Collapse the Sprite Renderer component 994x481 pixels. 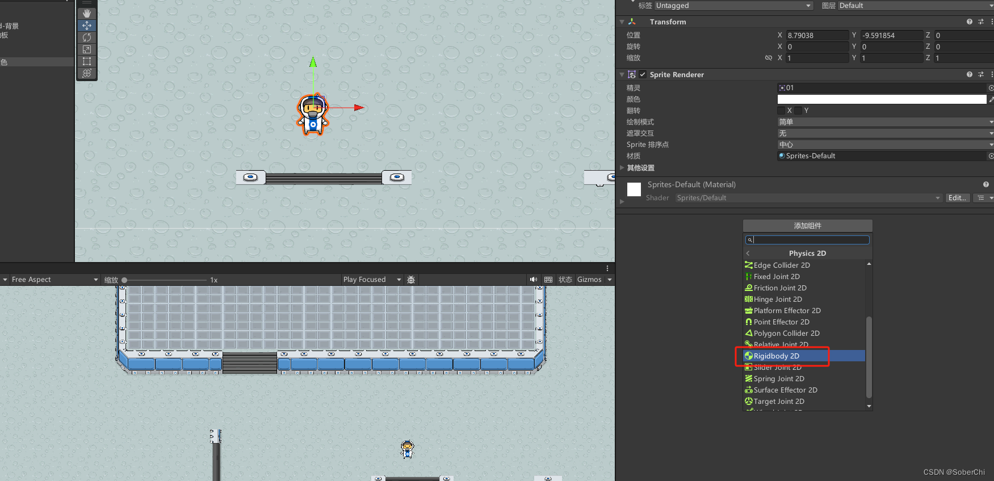pyautogui.click(x=622, y=74)
